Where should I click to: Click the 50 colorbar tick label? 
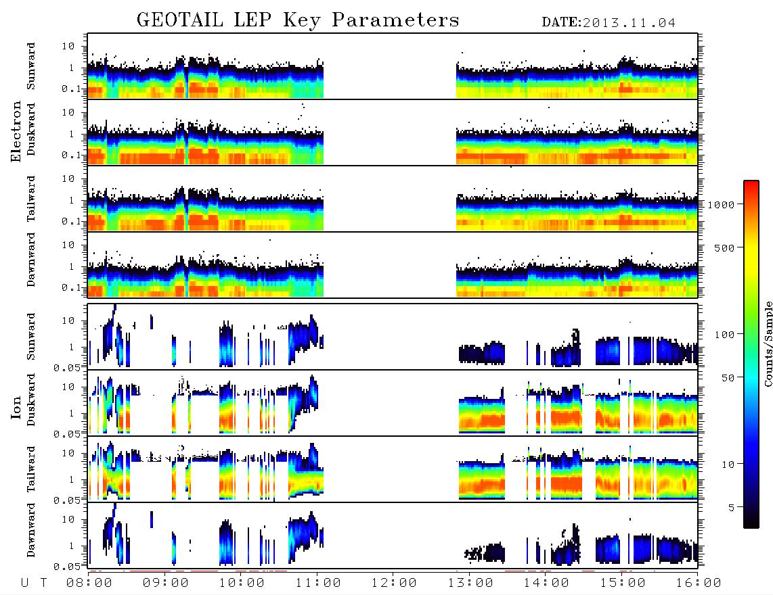[x=728, y=378]
